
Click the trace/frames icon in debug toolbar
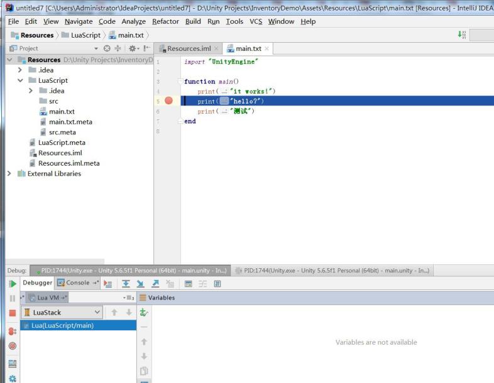click(x=202, y=284)
